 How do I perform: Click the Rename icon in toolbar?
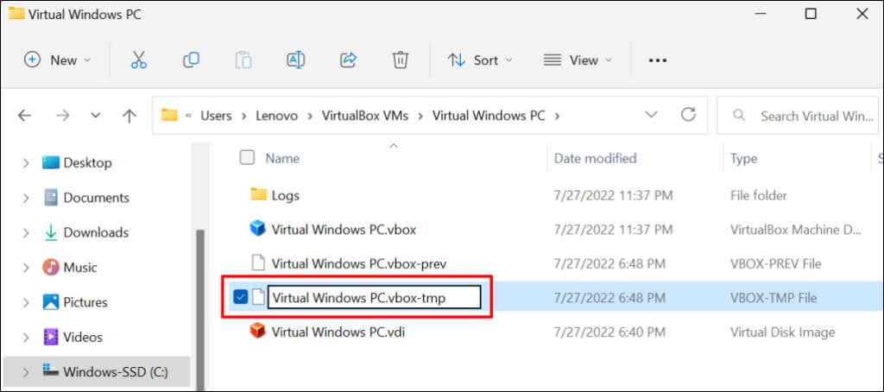(295, 60)
